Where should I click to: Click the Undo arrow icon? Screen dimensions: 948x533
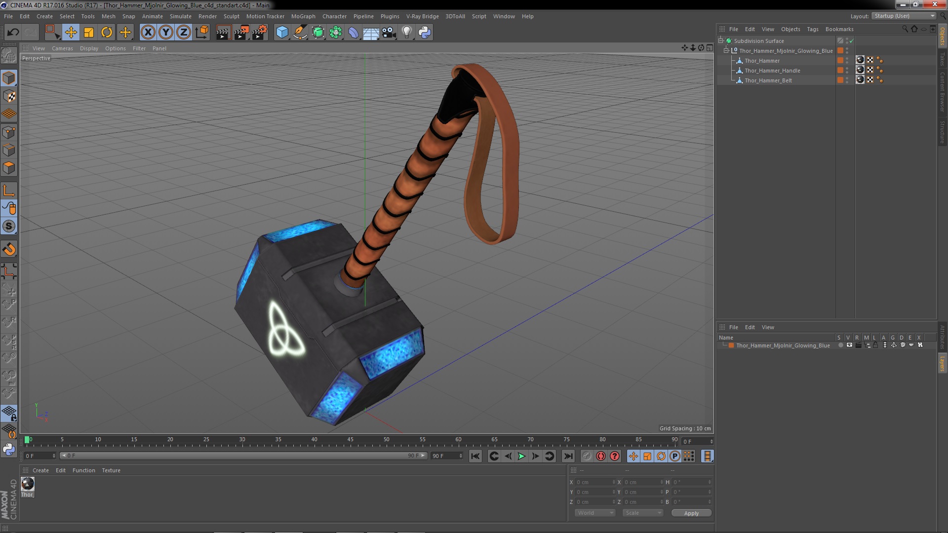(x=13, y=33)
